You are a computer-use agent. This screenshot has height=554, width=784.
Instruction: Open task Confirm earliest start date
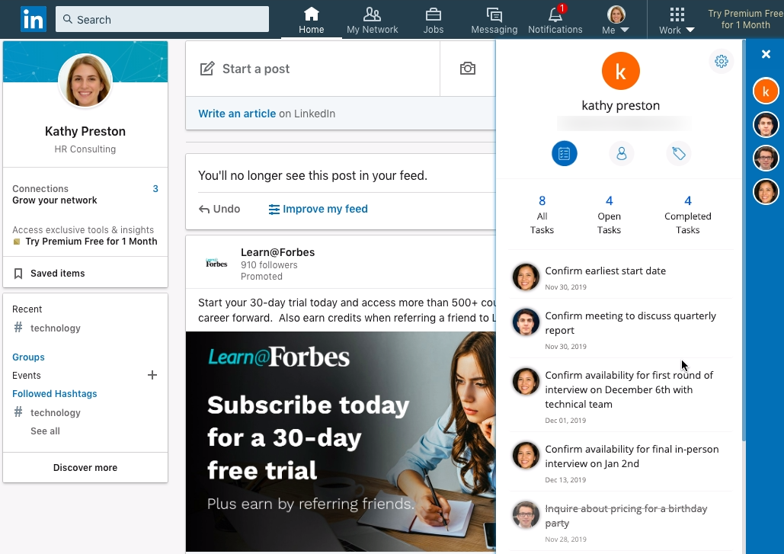click(621, 277)
